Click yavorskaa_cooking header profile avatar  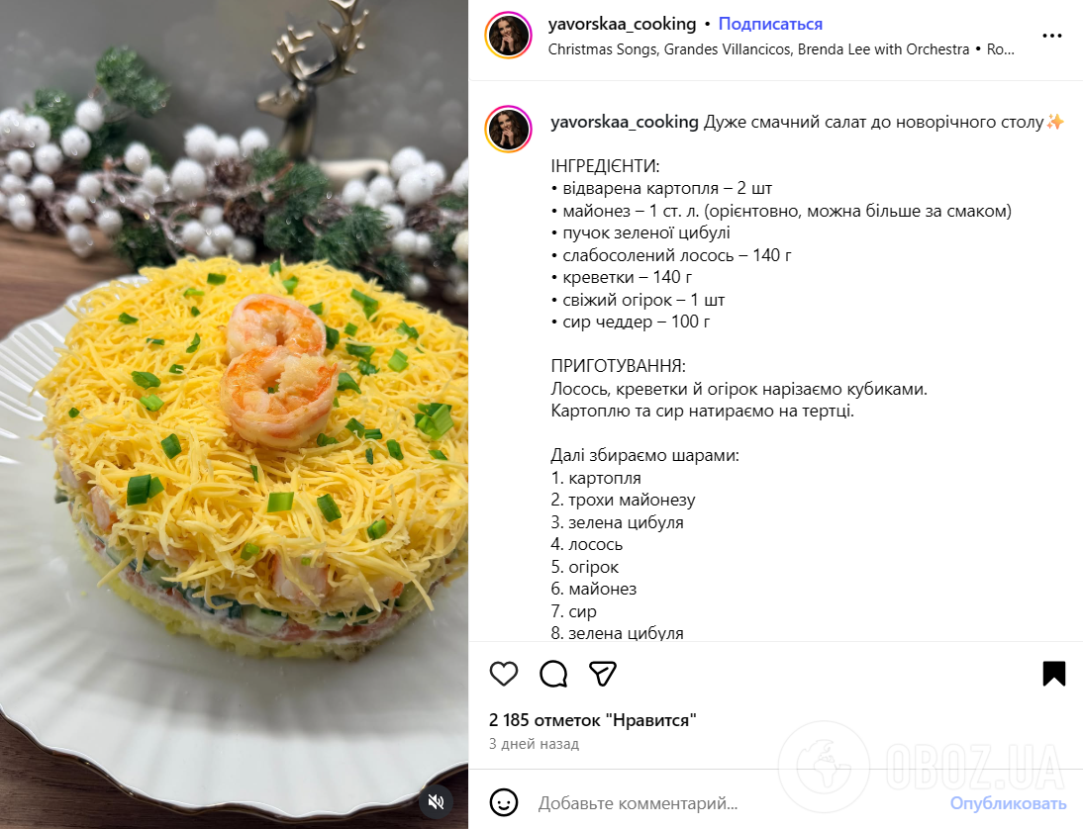[x=509, y=36]
